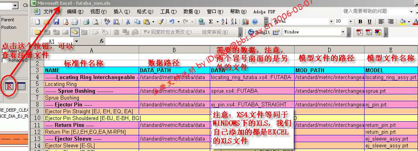
Task: Print the workbook using printer icon
Action: (x=86, y=22)
